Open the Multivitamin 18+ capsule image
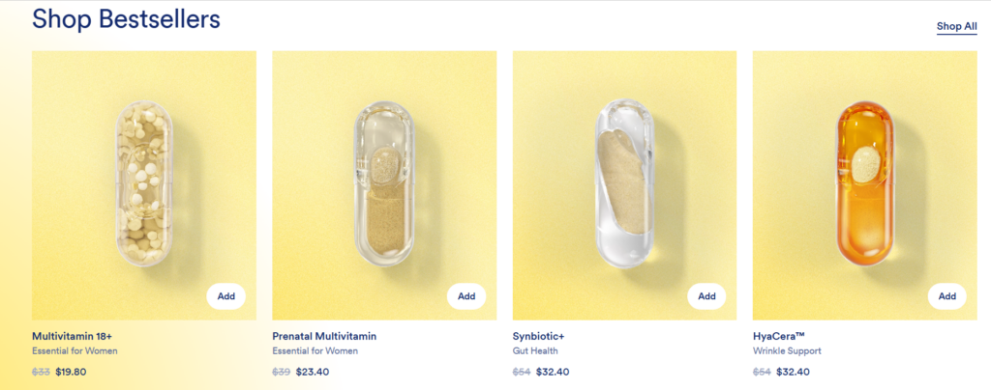 144,183
